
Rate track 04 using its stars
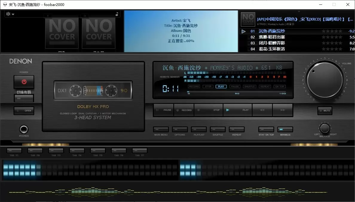point(332,49)
